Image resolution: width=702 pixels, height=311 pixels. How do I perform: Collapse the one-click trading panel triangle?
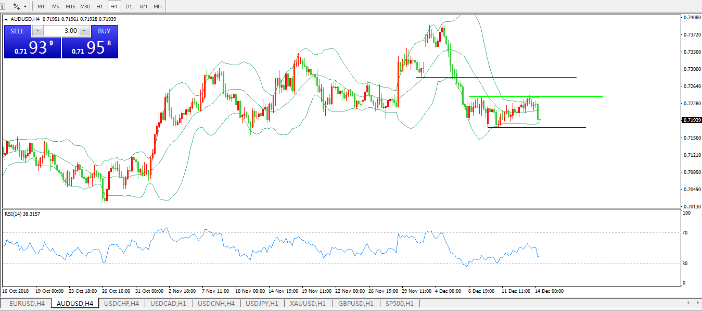click(x=7, y=19)
